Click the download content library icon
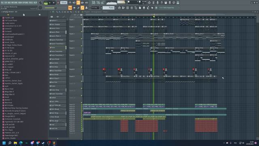The image size is (259, 146). [178, 3]
